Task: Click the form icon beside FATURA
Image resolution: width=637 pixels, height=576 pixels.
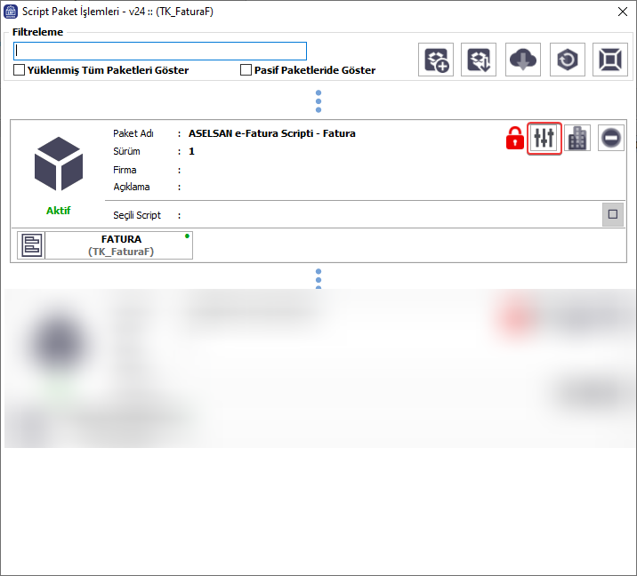Action: coord(31,245)
